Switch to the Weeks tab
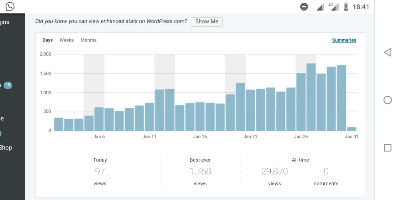 [x=67, y=40]
